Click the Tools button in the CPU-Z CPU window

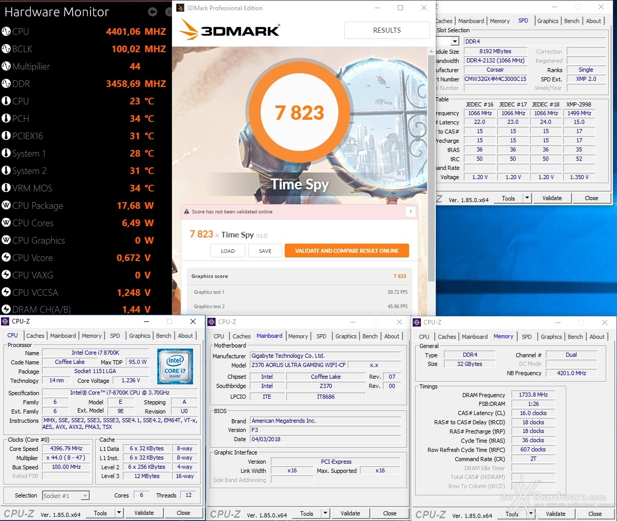coord(100,513)
